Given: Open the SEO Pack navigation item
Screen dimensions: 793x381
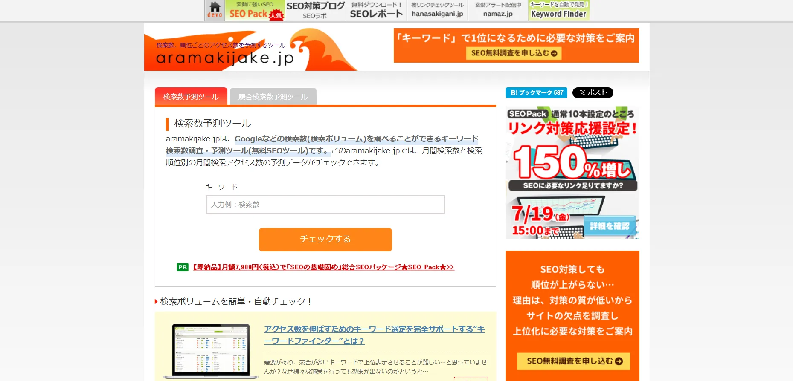Looking at the screenshot, I should pos(255,10).
